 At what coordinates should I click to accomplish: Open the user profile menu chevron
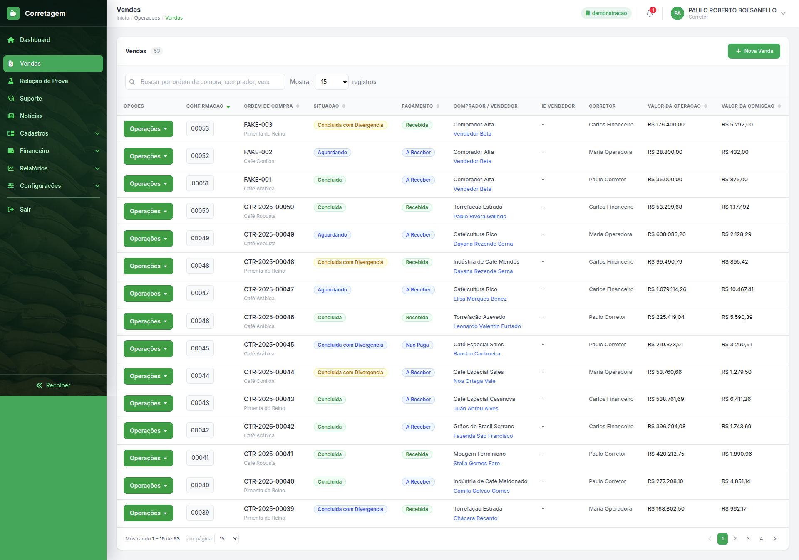tap(783, 13)
